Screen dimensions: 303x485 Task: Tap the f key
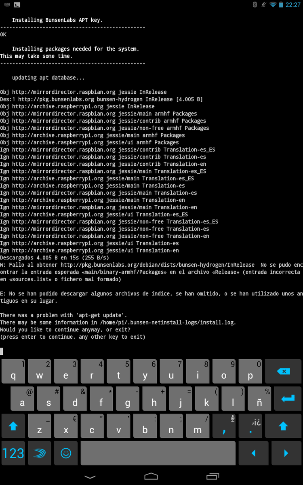coord(101,399)
